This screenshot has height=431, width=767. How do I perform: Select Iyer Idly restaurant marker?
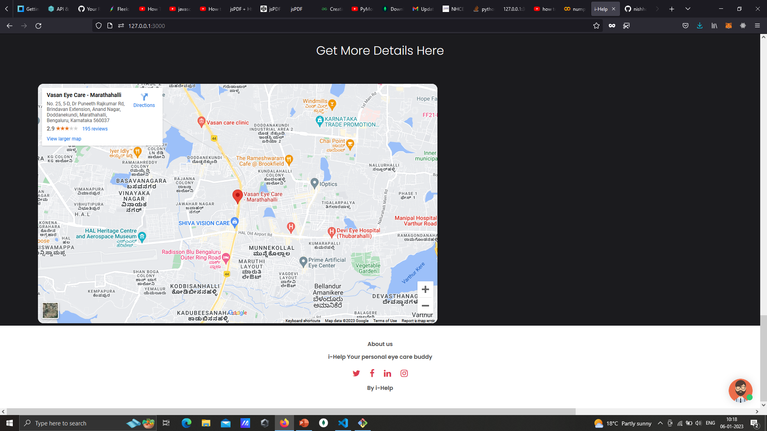coord(137,151)
